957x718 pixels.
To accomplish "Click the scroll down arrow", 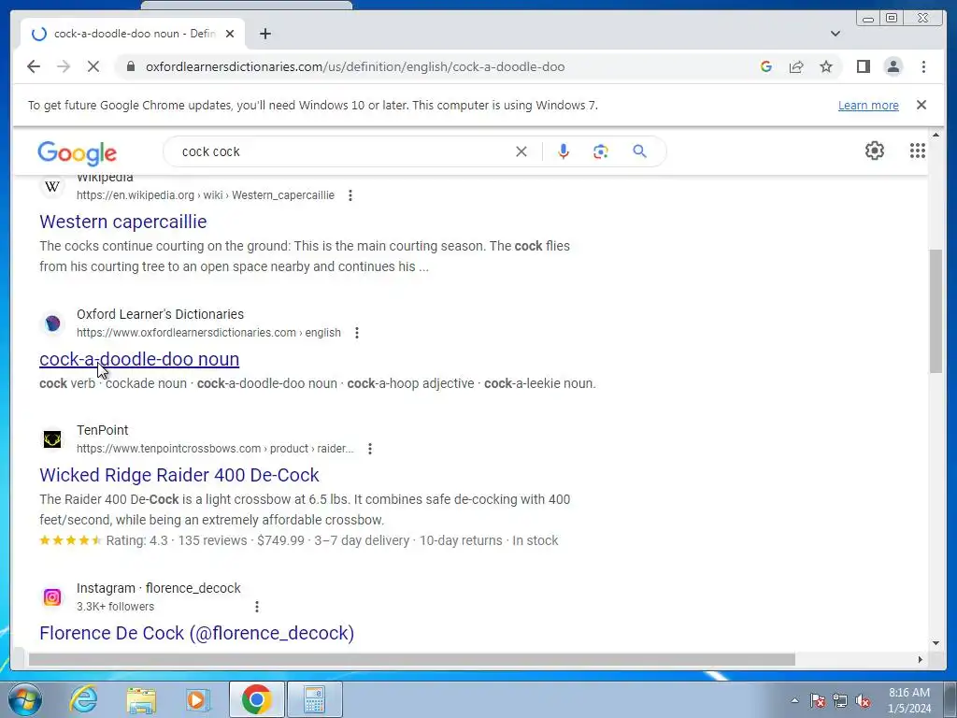I will point(936,643).
